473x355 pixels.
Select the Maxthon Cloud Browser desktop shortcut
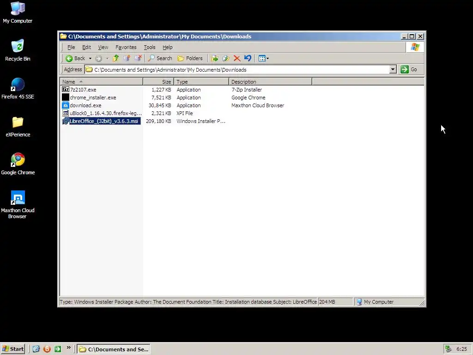tap(18, 204)
